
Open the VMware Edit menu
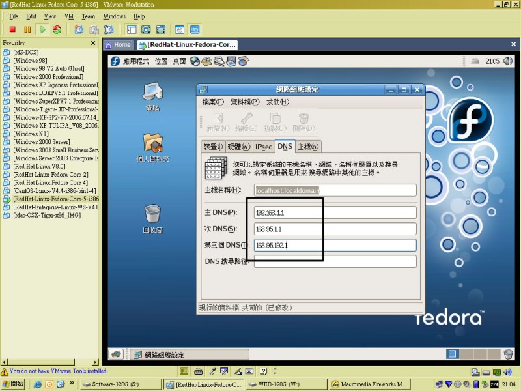pos(31,16)
